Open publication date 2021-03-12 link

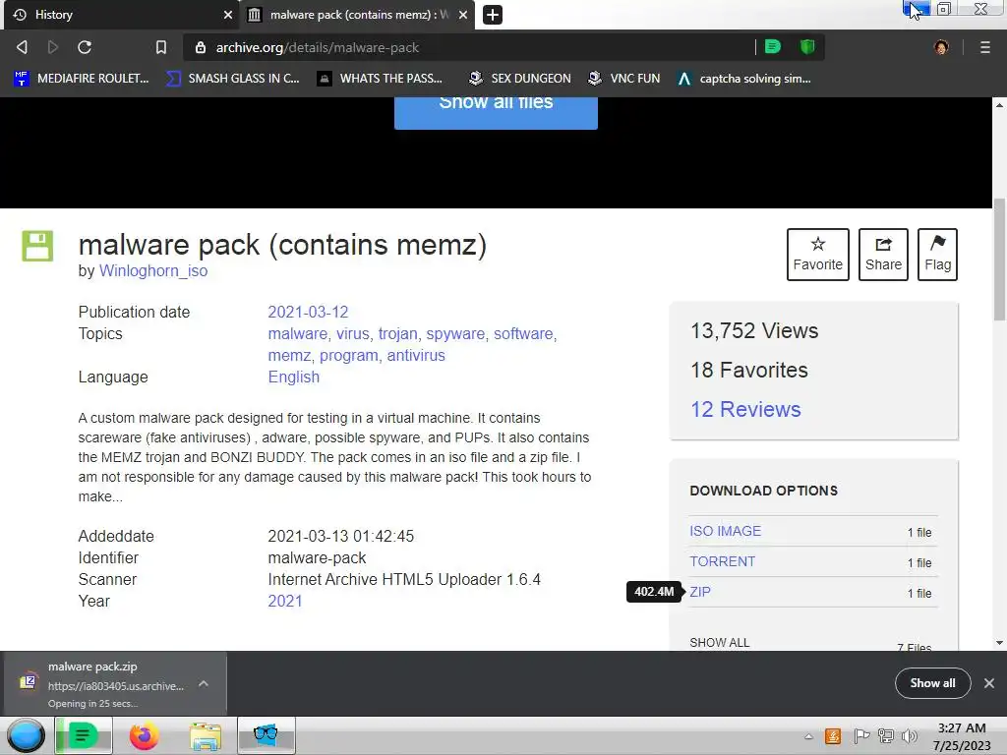308,312
